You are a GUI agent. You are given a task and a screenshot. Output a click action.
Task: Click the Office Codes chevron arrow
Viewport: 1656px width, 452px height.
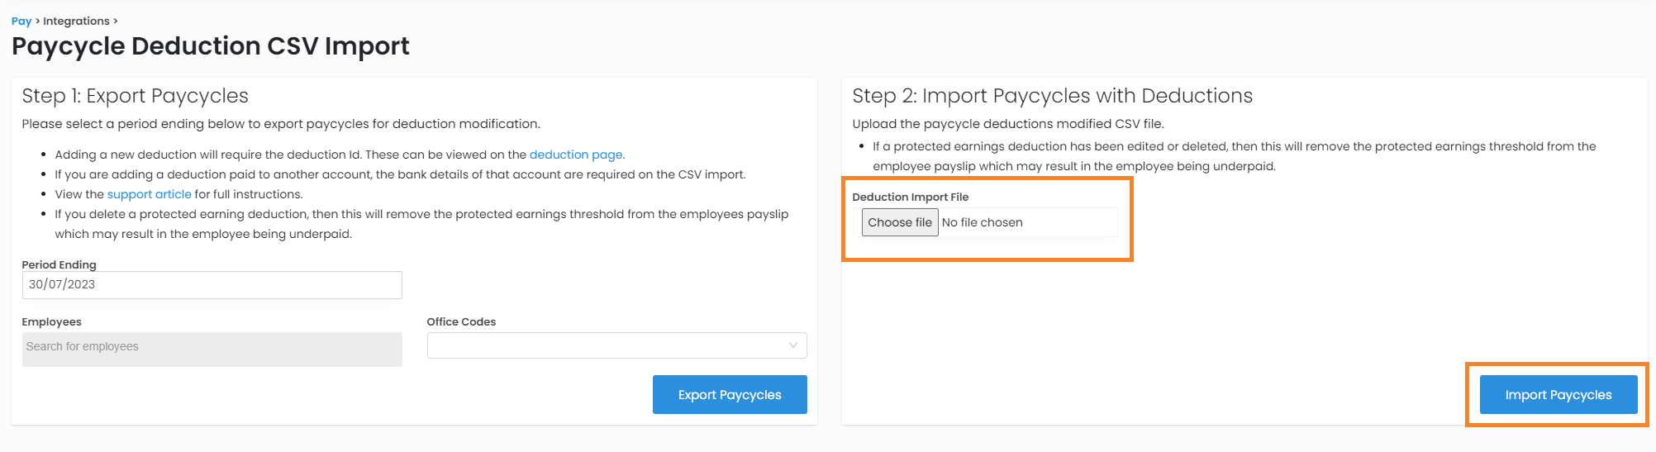(792, 345)
